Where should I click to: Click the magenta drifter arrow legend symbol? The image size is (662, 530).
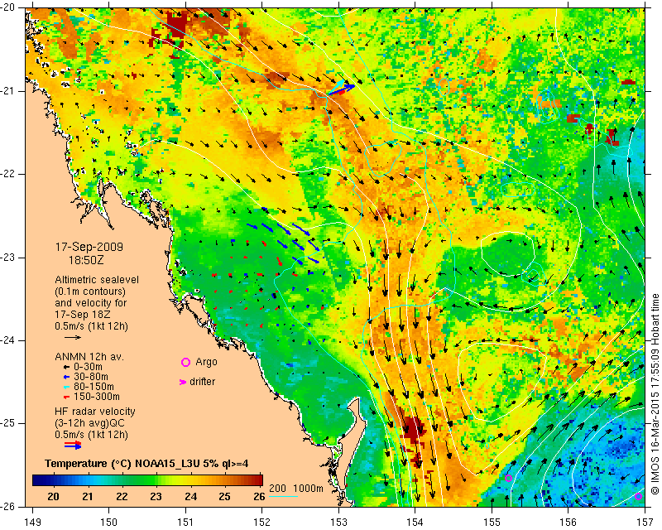(x=183, y=382)
